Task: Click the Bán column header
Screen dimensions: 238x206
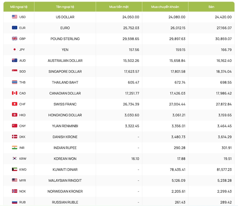Action: point(211,7)
